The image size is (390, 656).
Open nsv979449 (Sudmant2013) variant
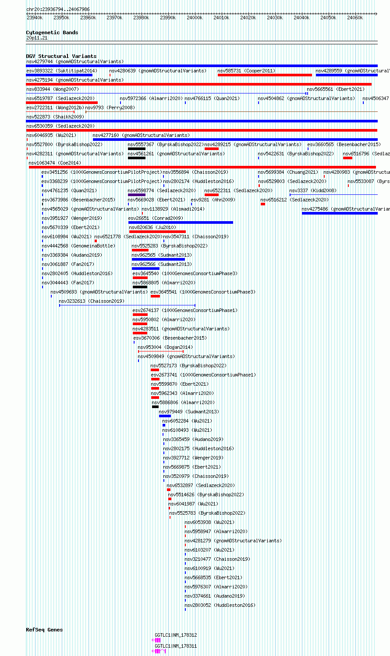click(189, 412)
